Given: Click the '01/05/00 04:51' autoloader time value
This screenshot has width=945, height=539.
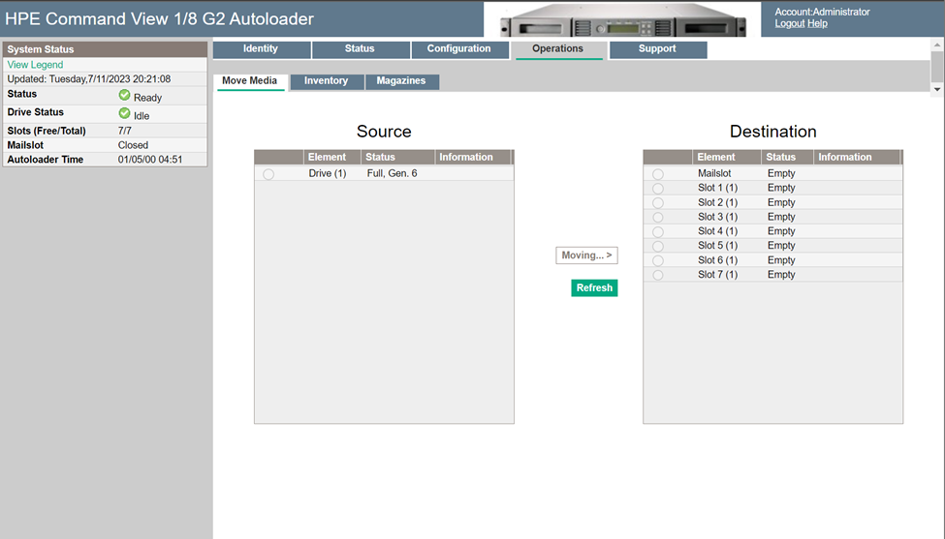Looking at the screenshot, I should tap(150, 160).
